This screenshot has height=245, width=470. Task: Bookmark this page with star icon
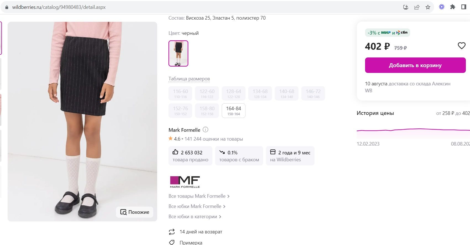[x=428, y=7]
